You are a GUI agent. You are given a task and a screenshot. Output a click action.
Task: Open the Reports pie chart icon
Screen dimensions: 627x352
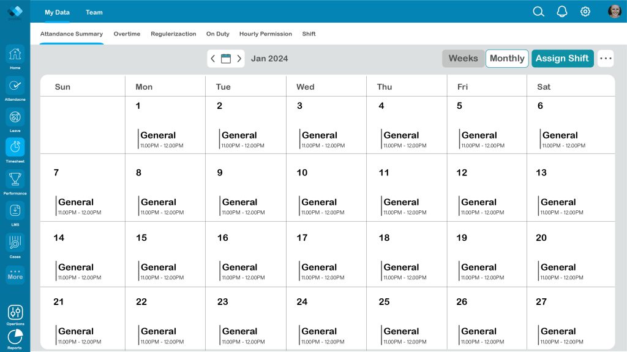click(x=15, y=337)
